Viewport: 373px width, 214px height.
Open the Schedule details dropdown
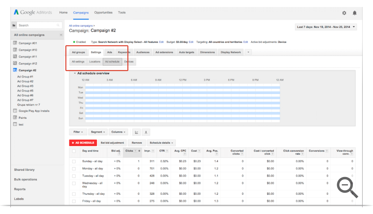point(161,143)
